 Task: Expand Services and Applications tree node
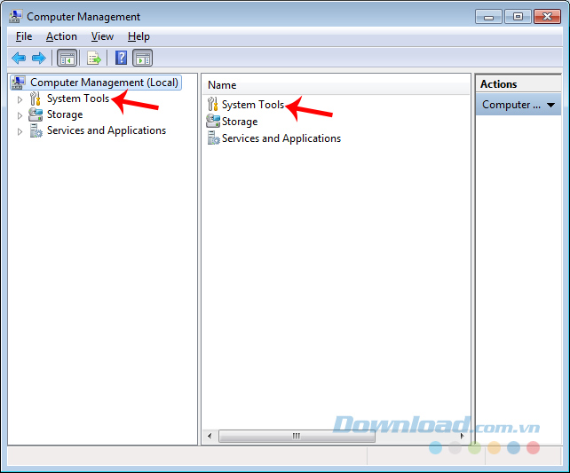point(20,131)
